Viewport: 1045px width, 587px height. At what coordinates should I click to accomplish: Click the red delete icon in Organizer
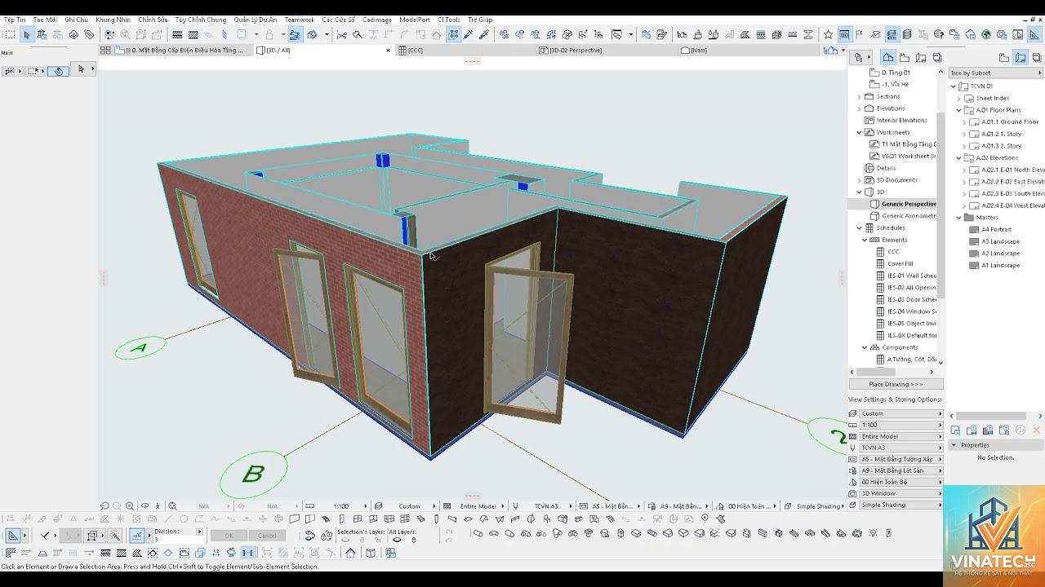click(x=1037, y=430)
